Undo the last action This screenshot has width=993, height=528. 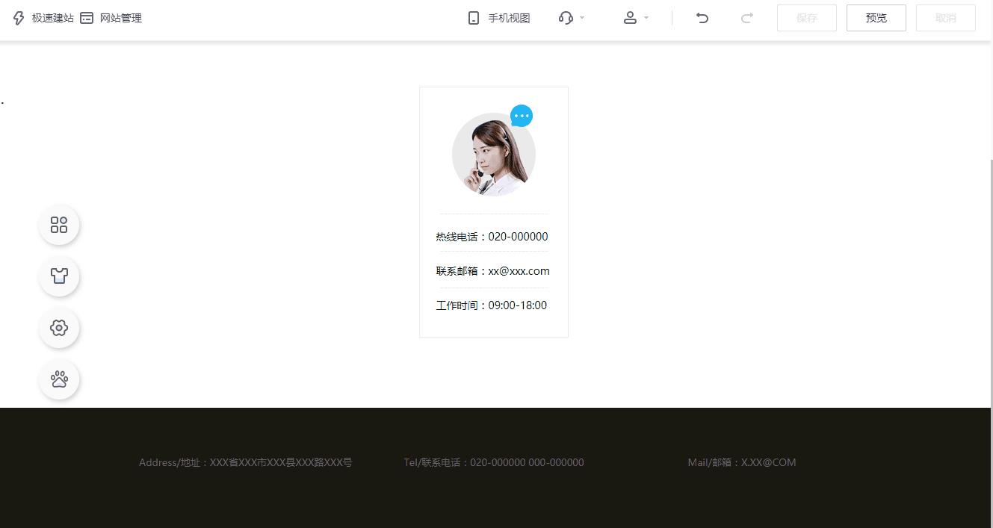click(x=702, y=18)
